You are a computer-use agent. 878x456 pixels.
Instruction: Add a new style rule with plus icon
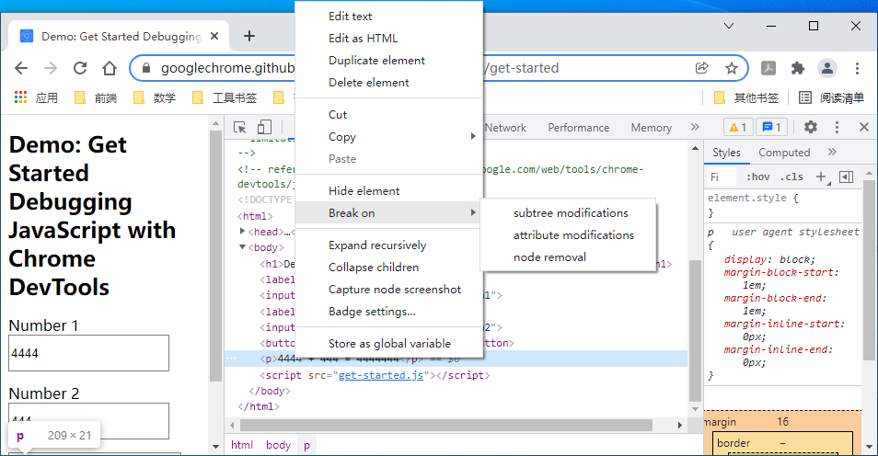click(x=821, y=177)
